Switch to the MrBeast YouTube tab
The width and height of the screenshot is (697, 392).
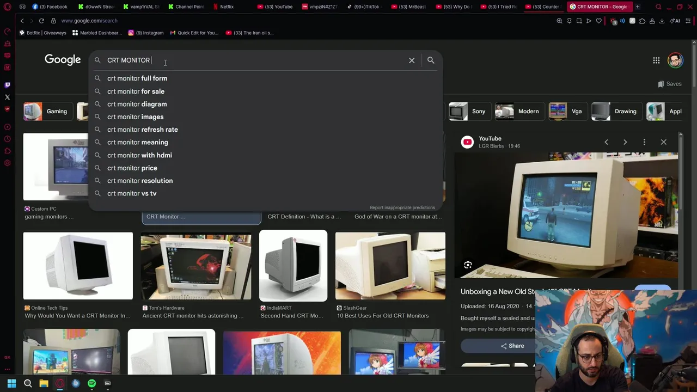(409, 7)
